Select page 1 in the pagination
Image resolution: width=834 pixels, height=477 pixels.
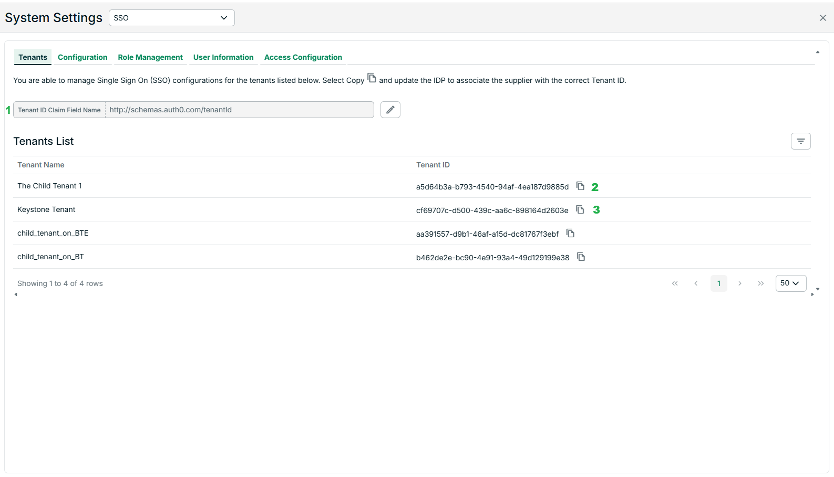[719, 283]
